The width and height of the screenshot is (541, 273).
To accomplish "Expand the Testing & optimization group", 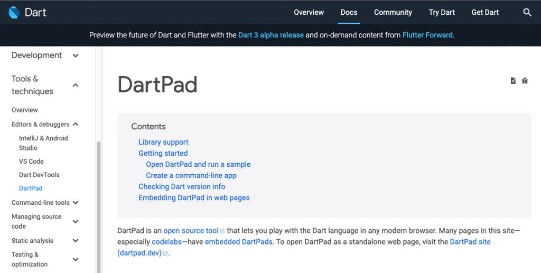I will (x=76, y=260).
